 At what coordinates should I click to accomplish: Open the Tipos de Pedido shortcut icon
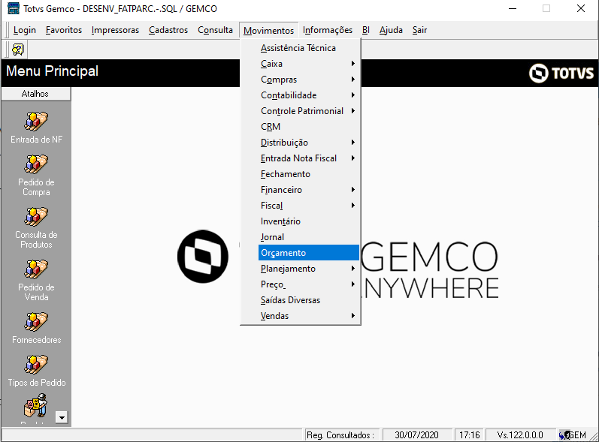pyautogui.click(x=36, y=365)
